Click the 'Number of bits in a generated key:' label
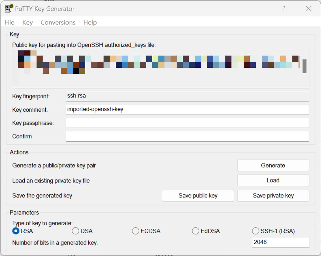Screen dimensions: 321x256 click(x=55, y=243)
